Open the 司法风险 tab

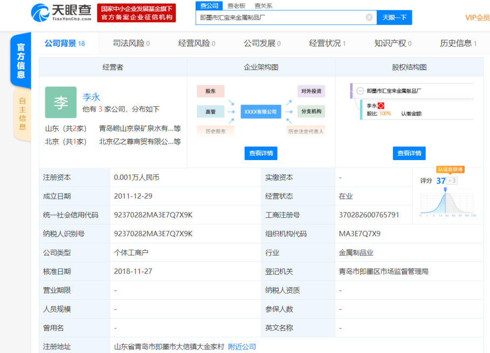point(131,44)
